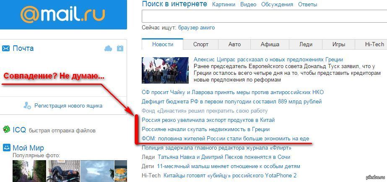Open headline about Алексис Ципрас proposals
The height and width of the screenshot is (182, 387).
click(268, 60)
